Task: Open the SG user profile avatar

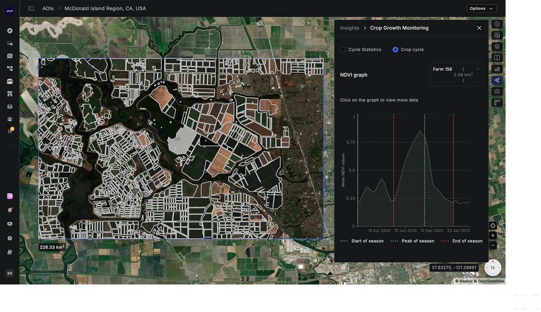Action: [10, 273]
